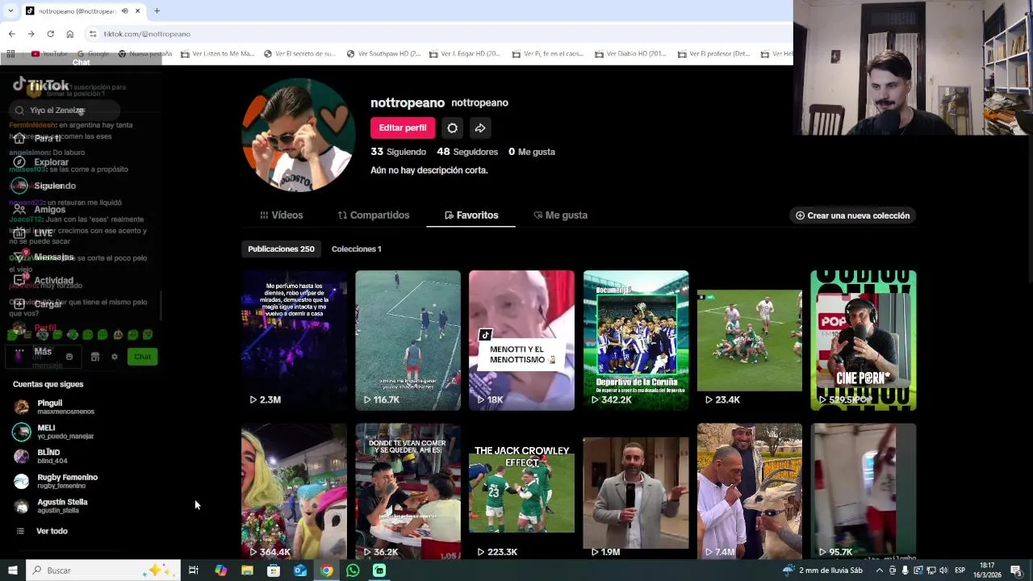Open the 7.4M views goat video
The image size is (1033, 581).
tap(750, 491)
